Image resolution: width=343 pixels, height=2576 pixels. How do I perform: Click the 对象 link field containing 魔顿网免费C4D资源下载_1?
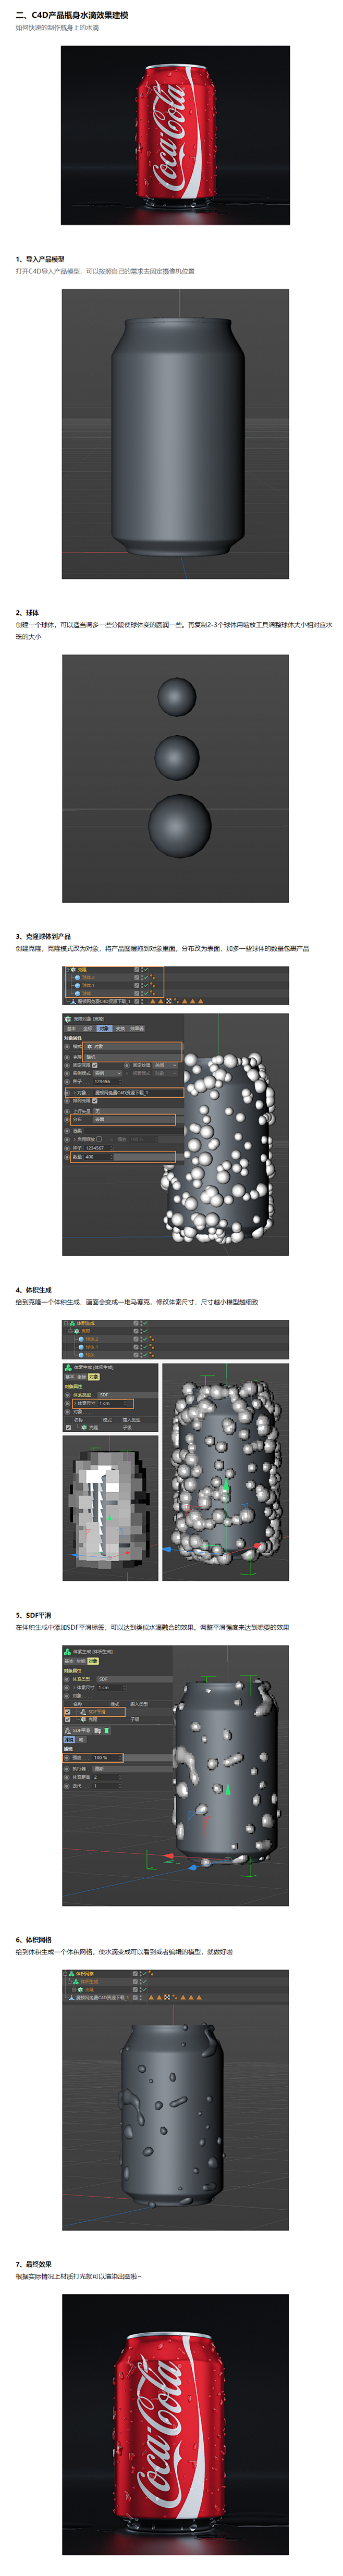pyautogui.click(x=139, y=1093)
